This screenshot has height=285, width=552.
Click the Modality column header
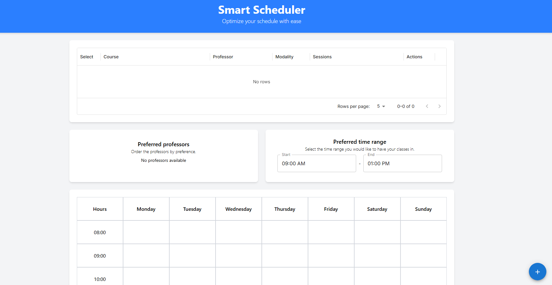(x=284, y=56)
